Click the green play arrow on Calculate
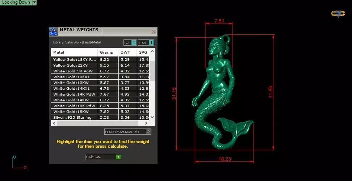 pos(118,157)
